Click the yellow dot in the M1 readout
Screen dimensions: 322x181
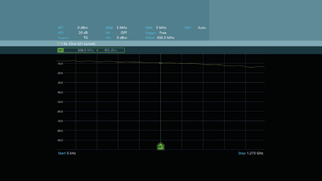tap(97, 50)
